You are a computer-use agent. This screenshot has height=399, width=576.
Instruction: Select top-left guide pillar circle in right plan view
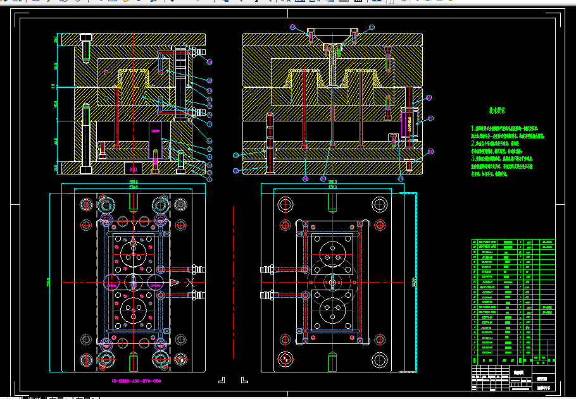(285, 204)
